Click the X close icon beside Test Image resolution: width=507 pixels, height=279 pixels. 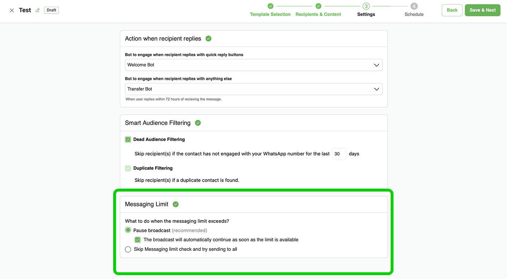[x=12, y=10]
